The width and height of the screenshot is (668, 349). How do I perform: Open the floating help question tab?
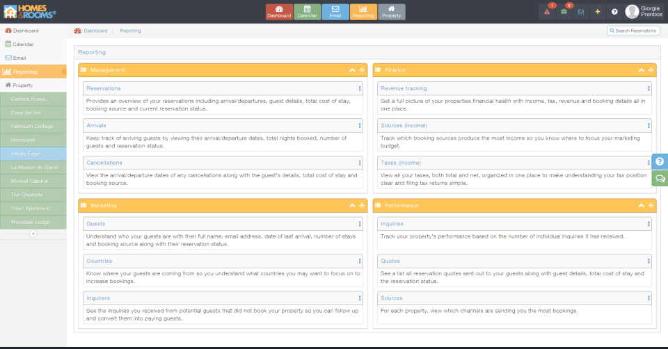[x=660, y=162]
